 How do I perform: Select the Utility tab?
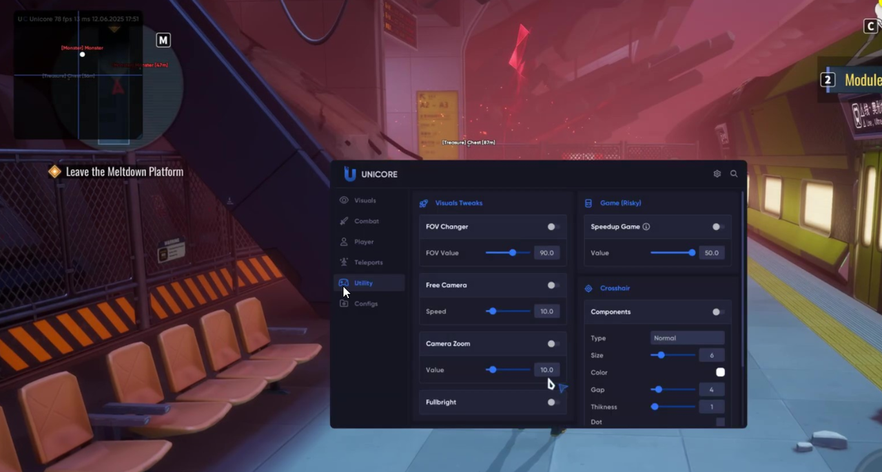[x=370, y=283]
